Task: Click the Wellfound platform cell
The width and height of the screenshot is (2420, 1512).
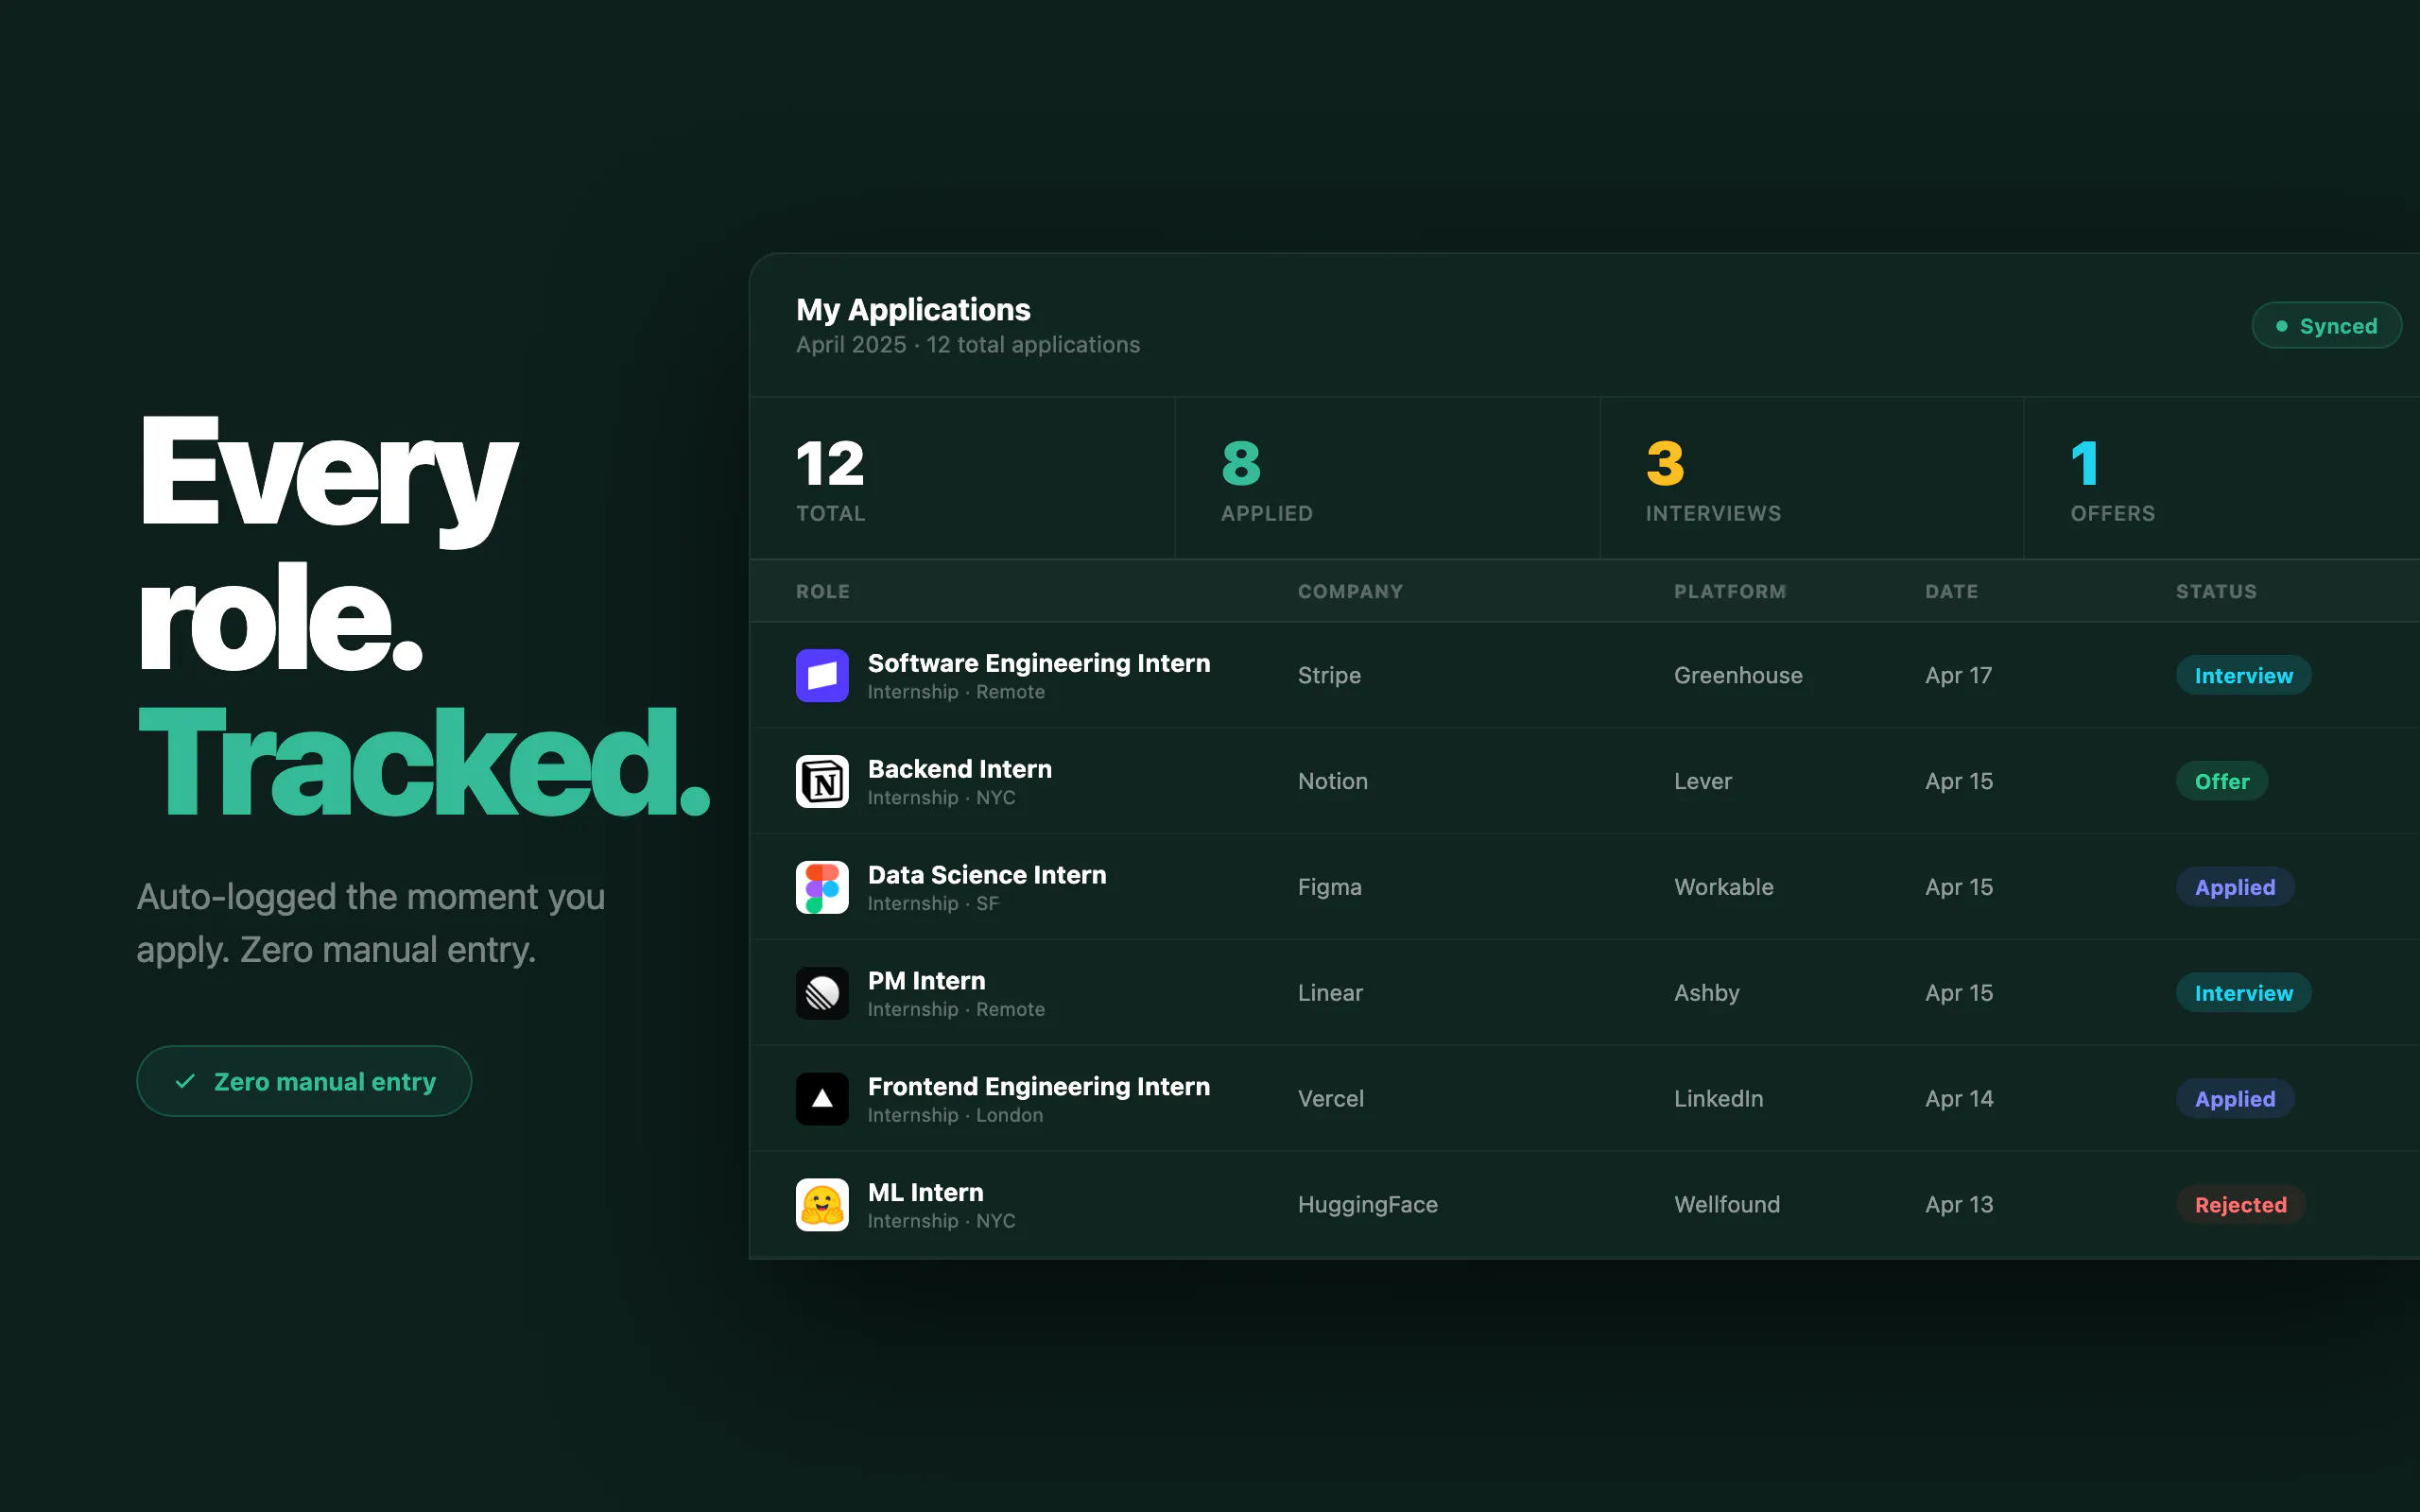Action: click(1727, 1205)
